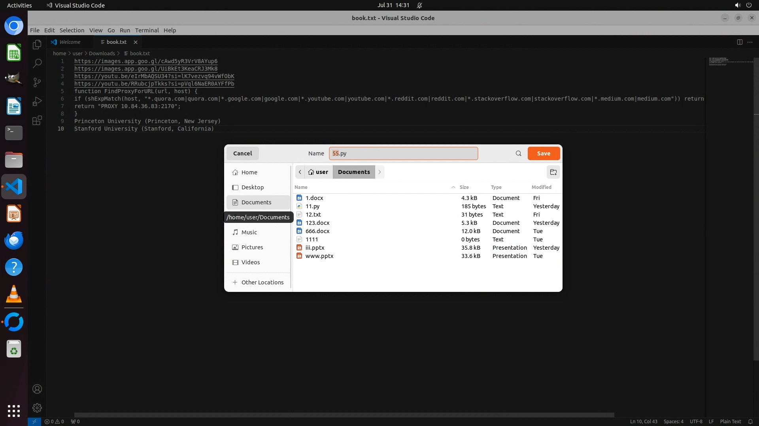
Task: Open the Manage gear icon
Action: [x=37, y=407]
